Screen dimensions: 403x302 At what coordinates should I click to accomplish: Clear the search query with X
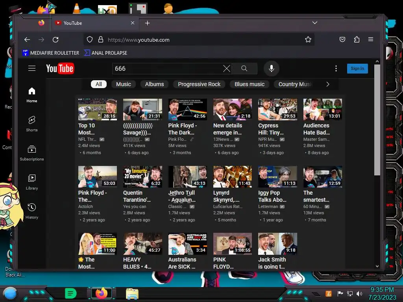click(x=226, y=68)
